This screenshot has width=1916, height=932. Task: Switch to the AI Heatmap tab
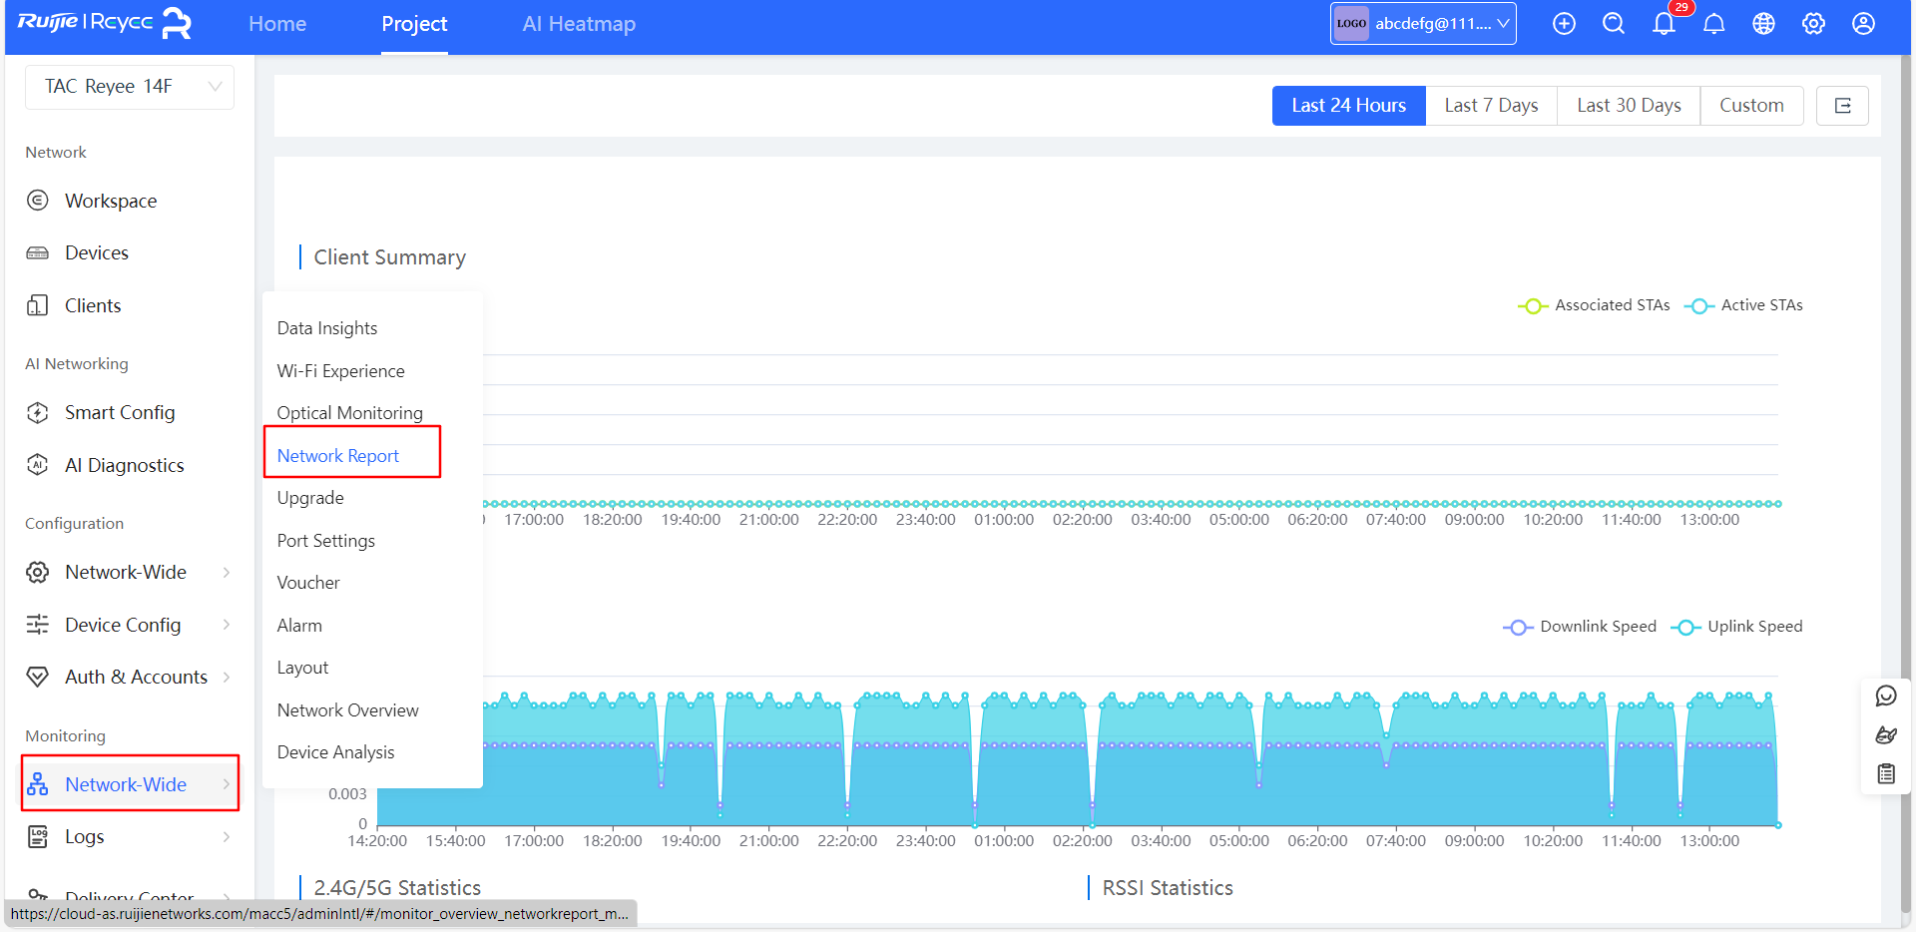(579, 24)
